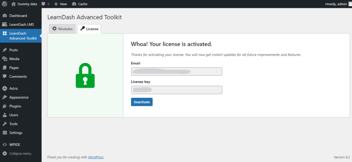
Task: Click the key icon on License tab
Action: pos(82,29)
